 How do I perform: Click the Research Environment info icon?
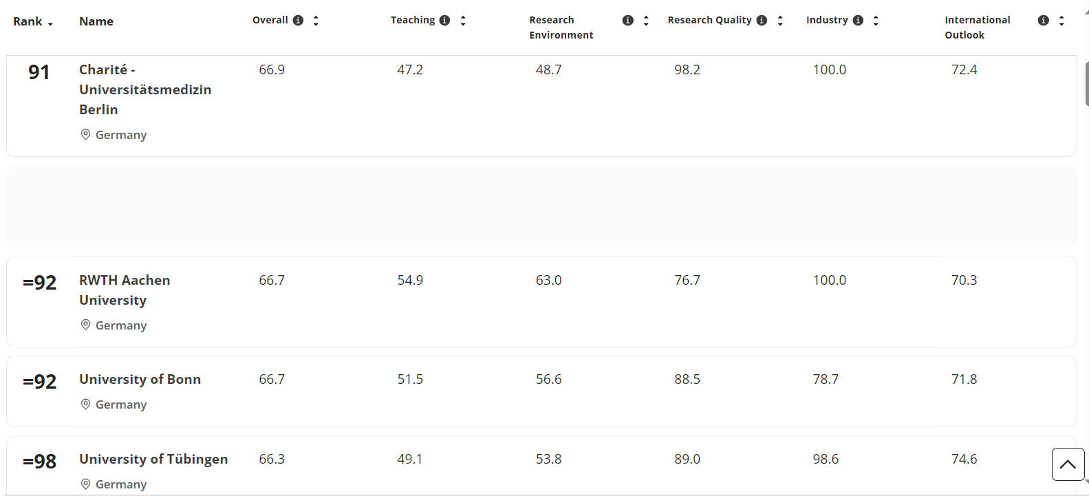tap(627, 21)
